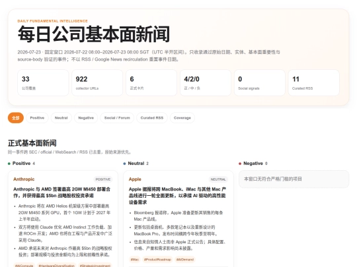Click the date window description starting 2026-07-23
Image resolution: width=357 pixels, height=267 pixels.
tap(149, 55)
